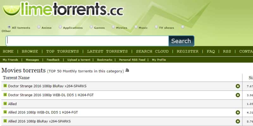Open the BROWSE menu item

(x=30, y=51)
